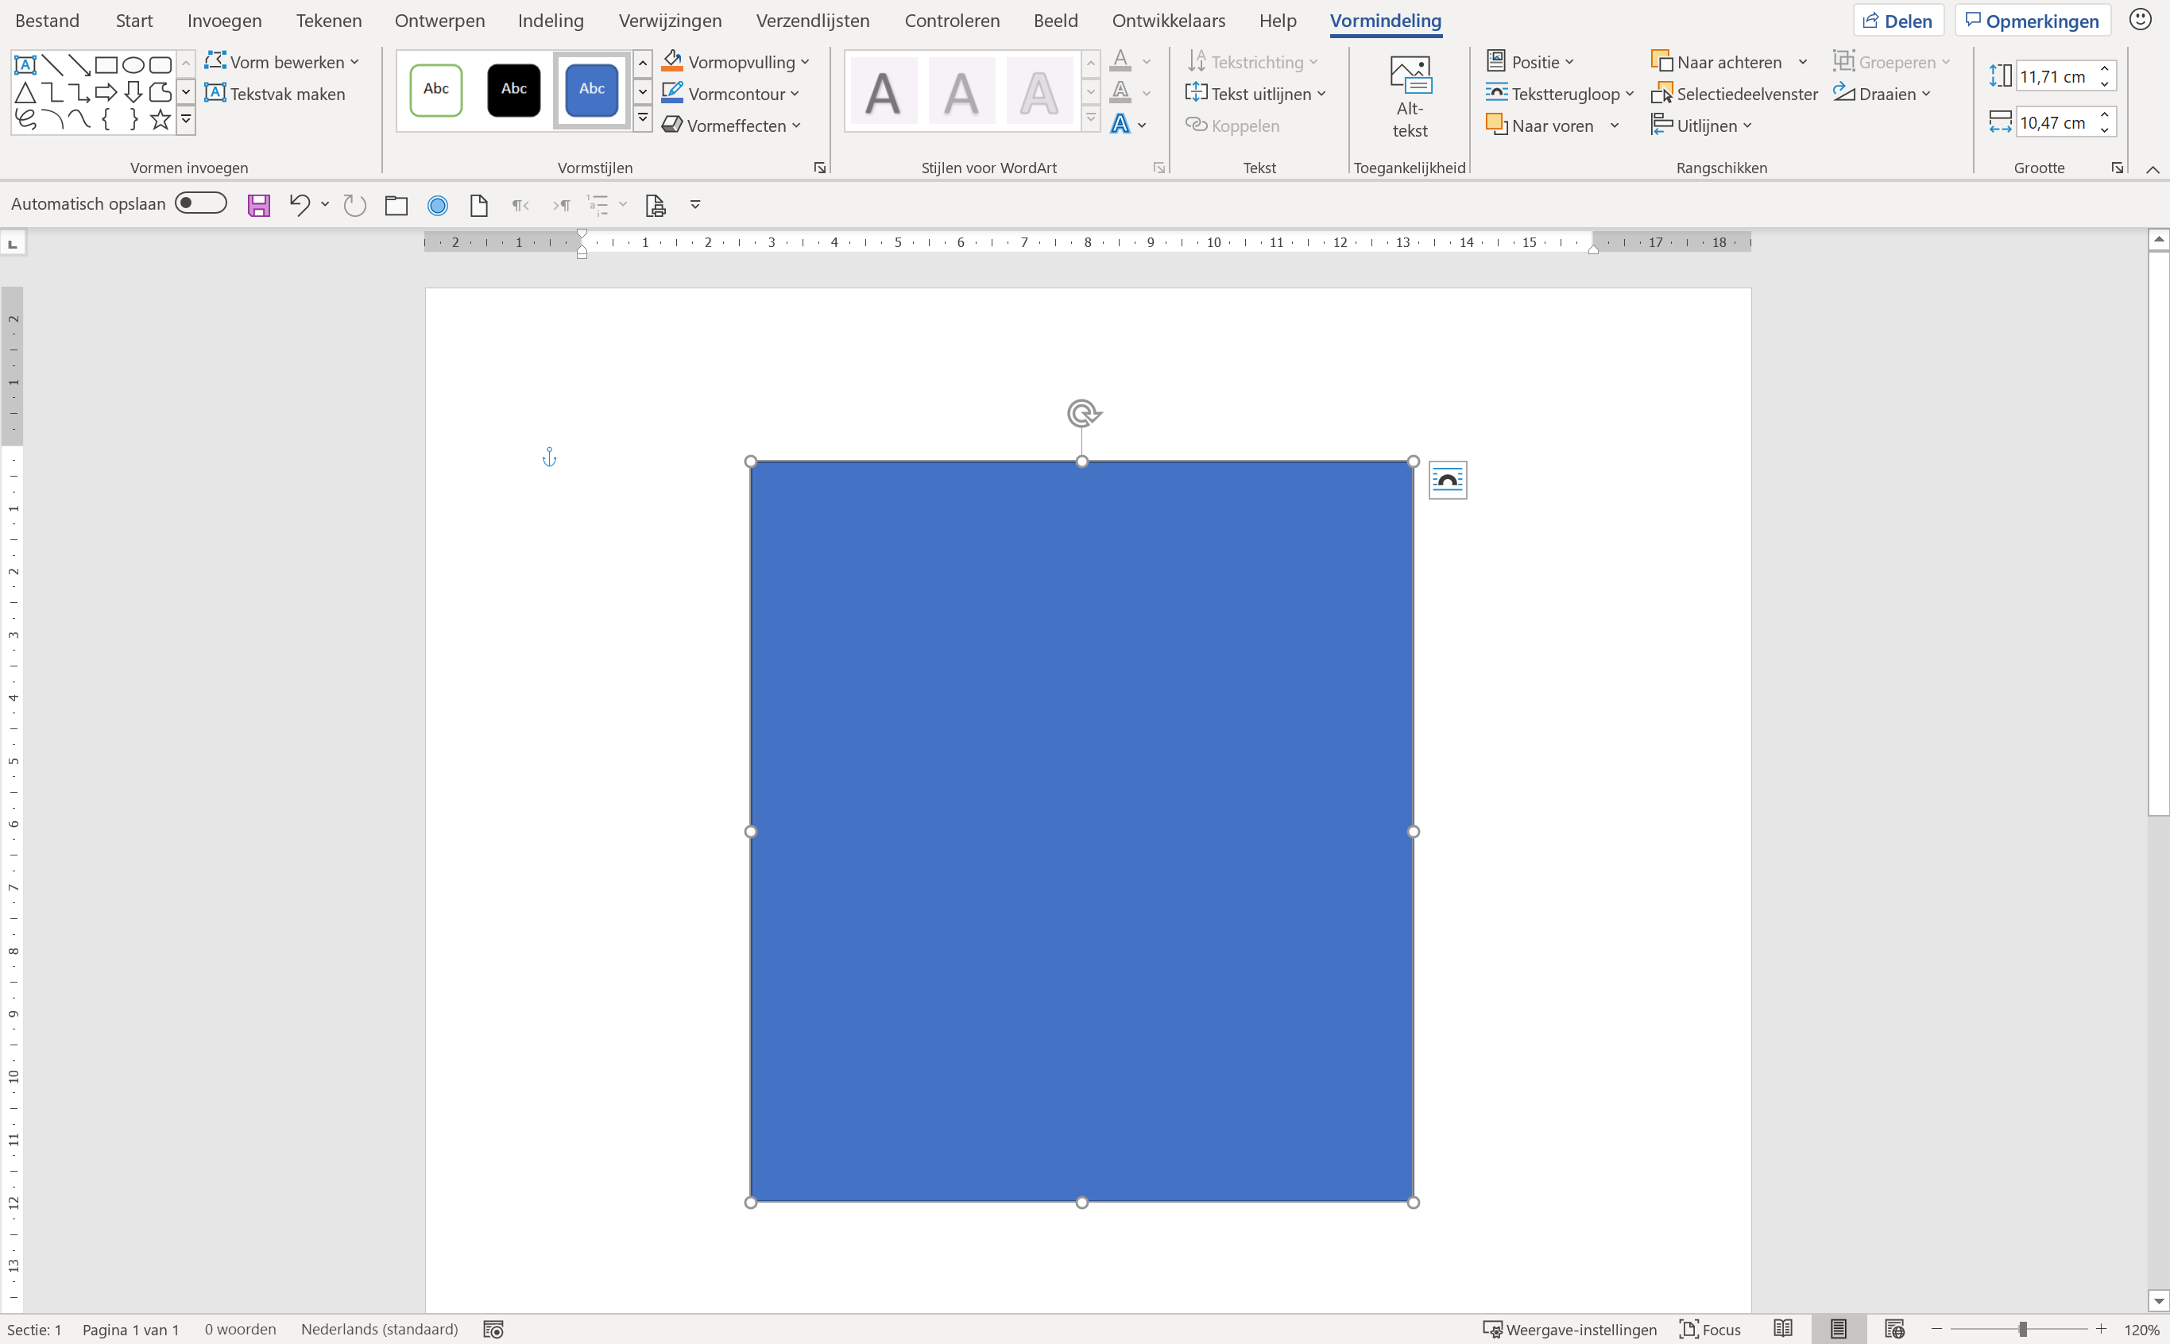This screenshot has height=1344, width=2170.
Task: Switch to the Indeling tab
Action: coord(551,21)
